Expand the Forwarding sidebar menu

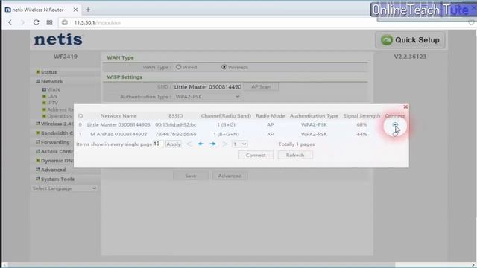pos(54,142)
